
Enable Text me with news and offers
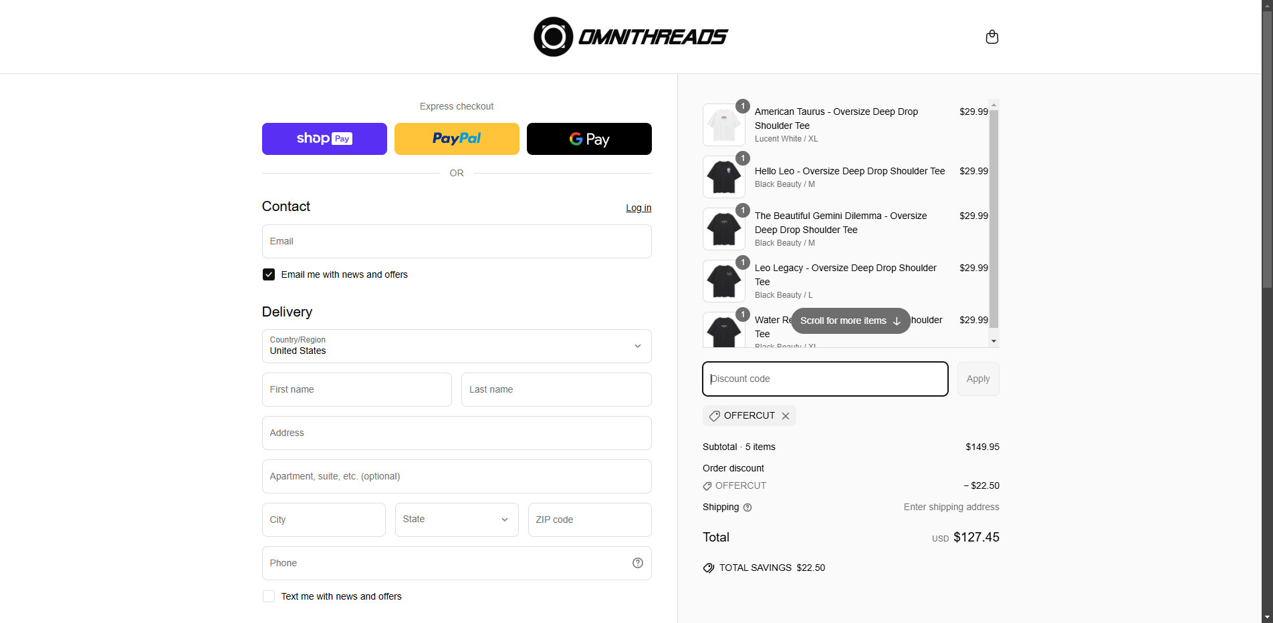[269, 596]
